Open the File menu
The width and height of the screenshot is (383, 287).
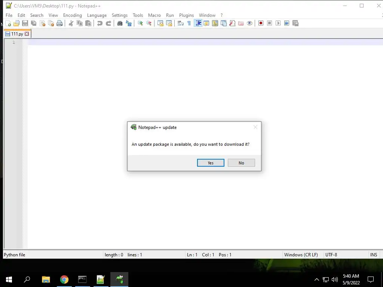[9, 15]
